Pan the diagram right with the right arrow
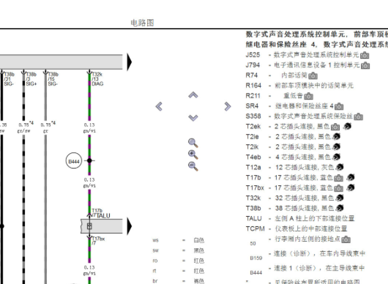 coord(227,106)
